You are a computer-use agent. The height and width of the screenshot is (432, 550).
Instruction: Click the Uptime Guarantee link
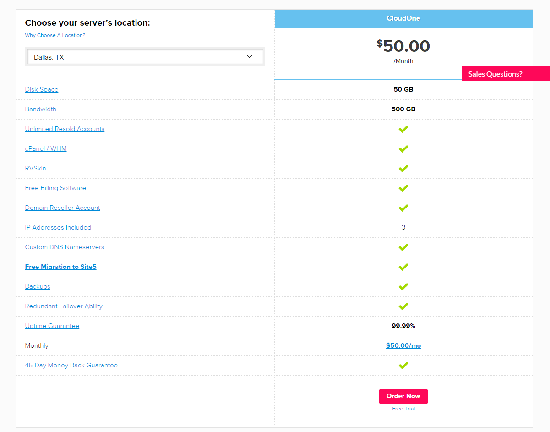coord(52,326)
